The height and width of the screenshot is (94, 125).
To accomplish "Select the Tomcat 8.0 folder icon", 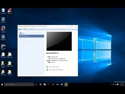I will pos(3,55).
